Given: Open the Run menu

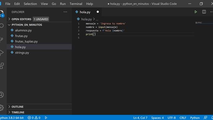Looking at the screenshot, I should pyautogui.click(x=63, y=4).
